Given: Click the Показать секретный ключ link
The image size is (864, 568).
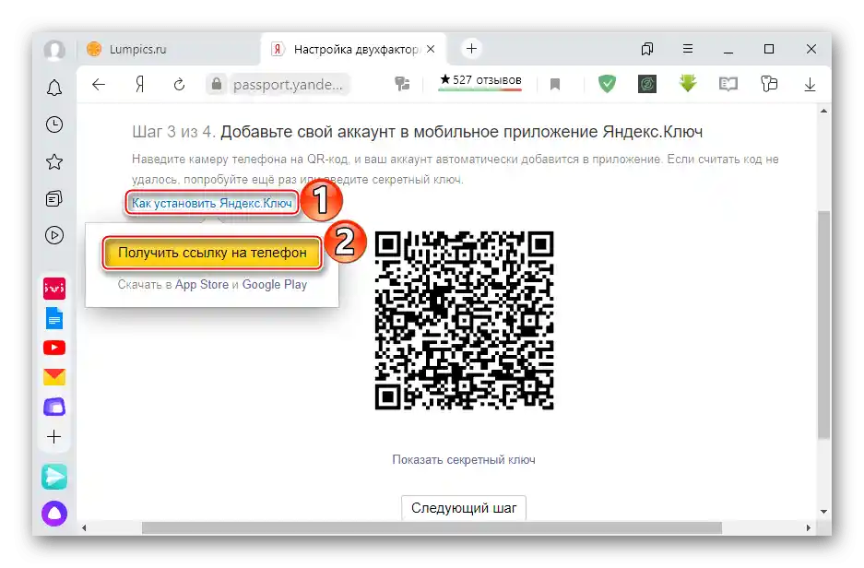Looking at the screenshot, I should click(463, 458).
